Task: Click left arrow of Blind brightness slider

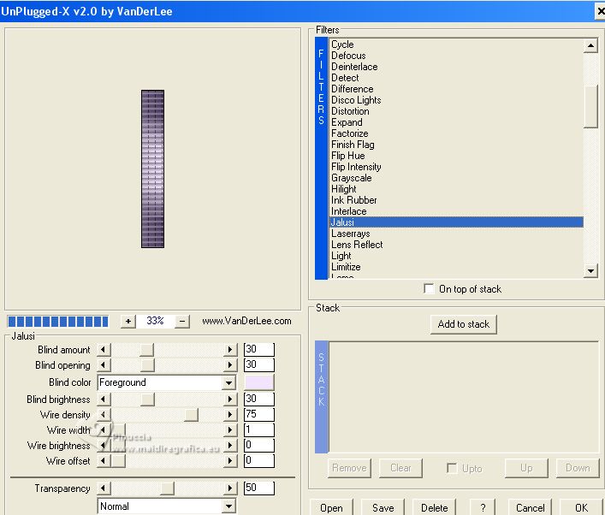Action: click(104, 399)
